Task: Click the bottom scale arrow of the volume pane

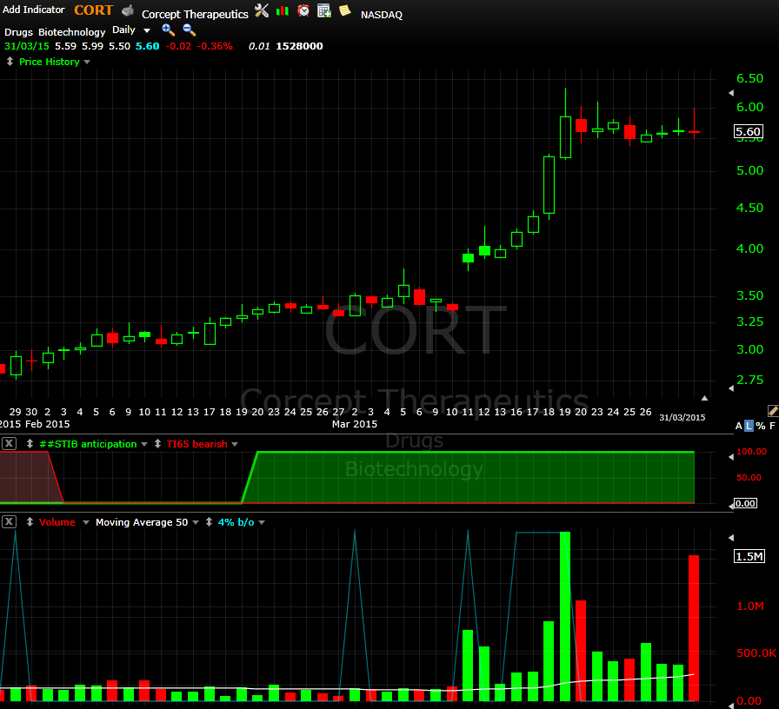Action: (731, 705)
